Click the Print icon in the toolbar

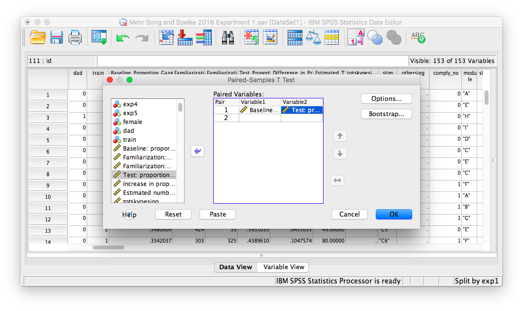[x=75, y=37]
